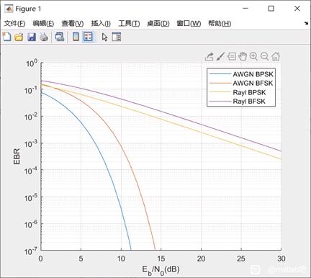This screenshot has width=311, height=278.
Task: Select the Rayl BFSK legend entry
Action: (238, 101)
